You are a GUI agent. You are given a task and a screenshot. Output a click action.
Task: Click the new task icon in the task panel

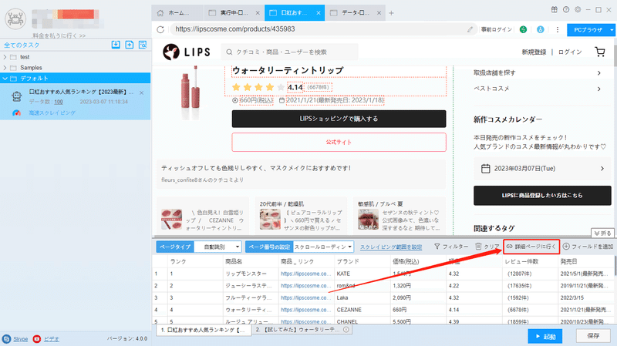pos(129,45)
